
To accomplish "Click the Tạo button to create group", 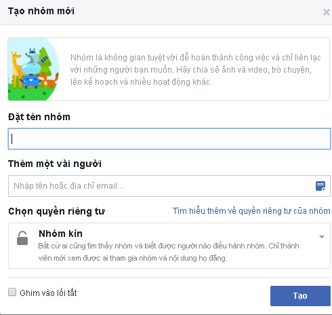I will coord(300,296).
